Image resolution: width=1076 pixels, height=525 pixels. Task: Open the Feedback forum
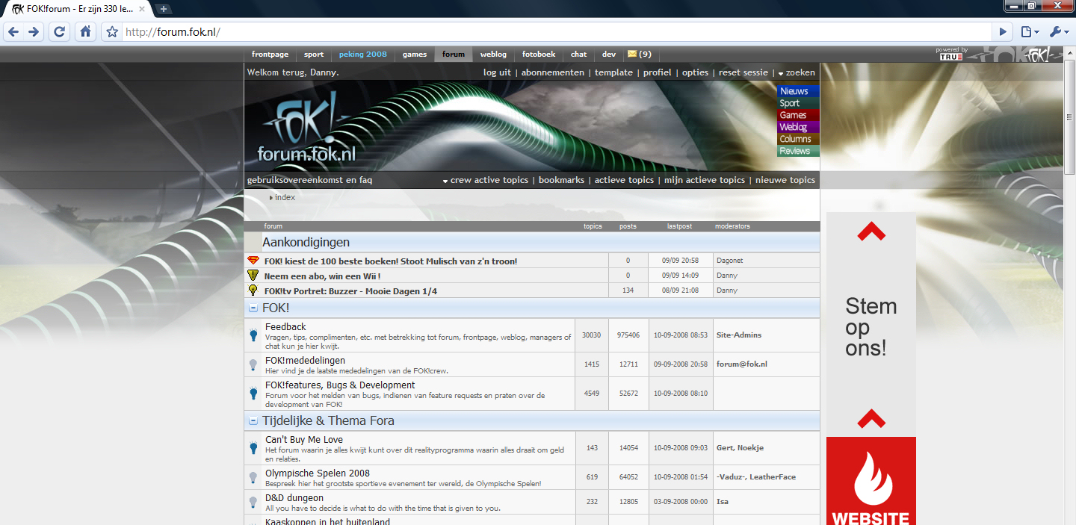(x=285, y=327)
